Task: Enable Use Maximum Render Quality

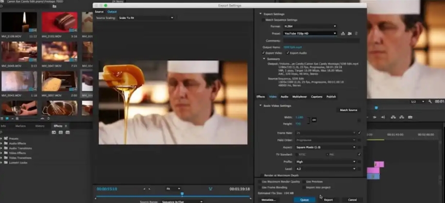Action: pyautogui.click(x=260, y=182)
